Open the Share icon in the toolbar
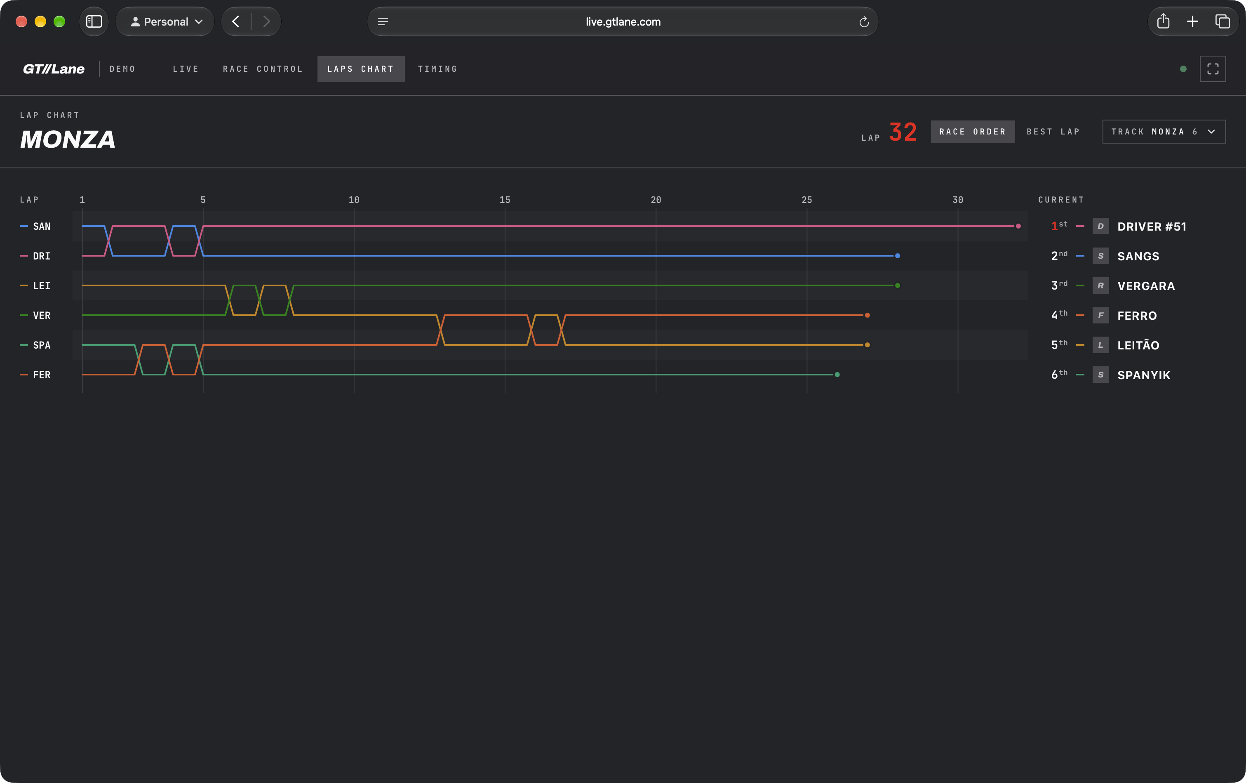This screenshot has width=1246, height=783. (1163, 21)
